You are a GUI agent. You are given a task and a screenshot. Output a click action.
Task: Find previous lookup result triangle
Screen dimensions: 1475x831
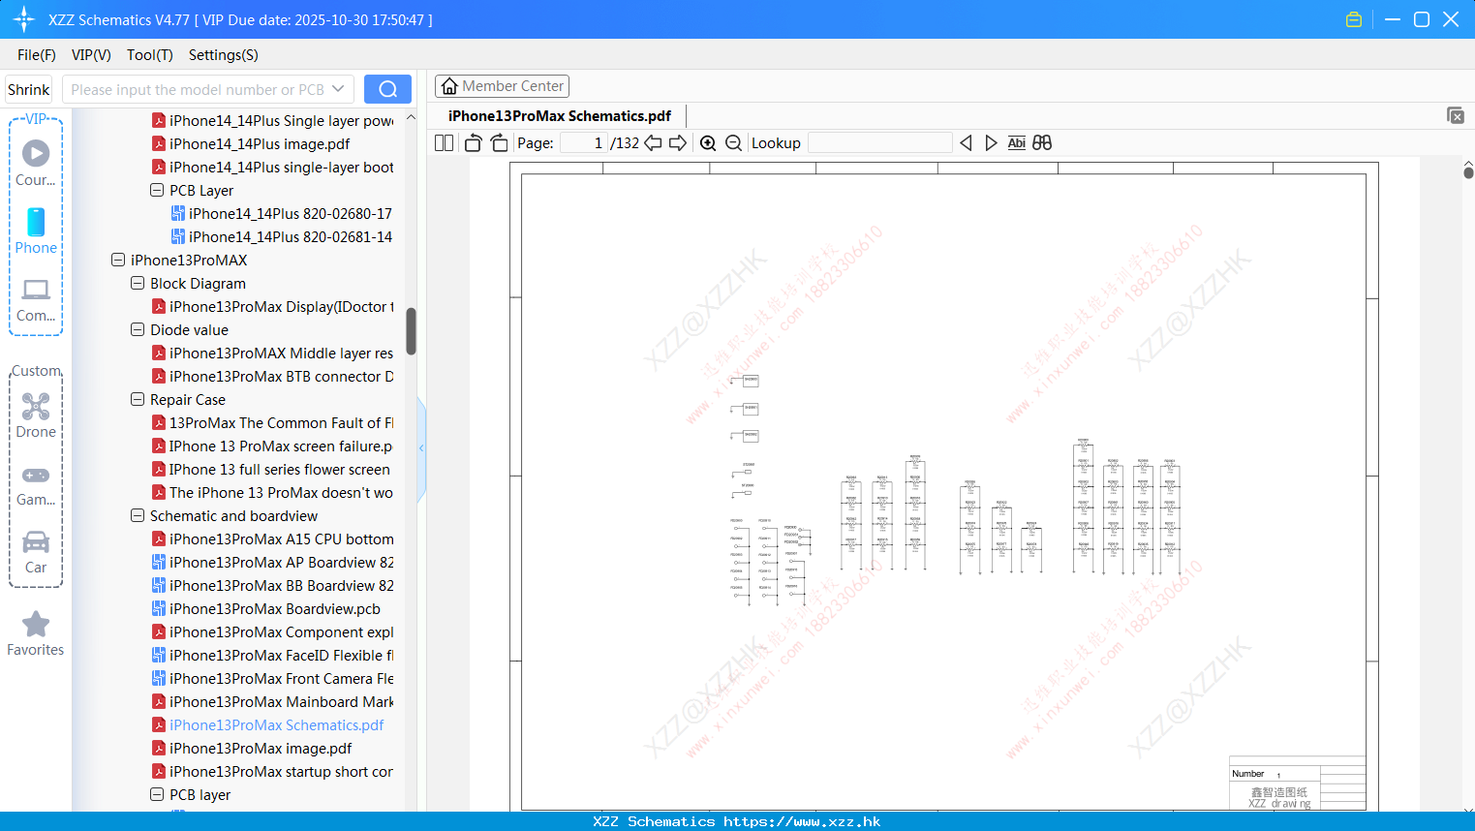966,143
